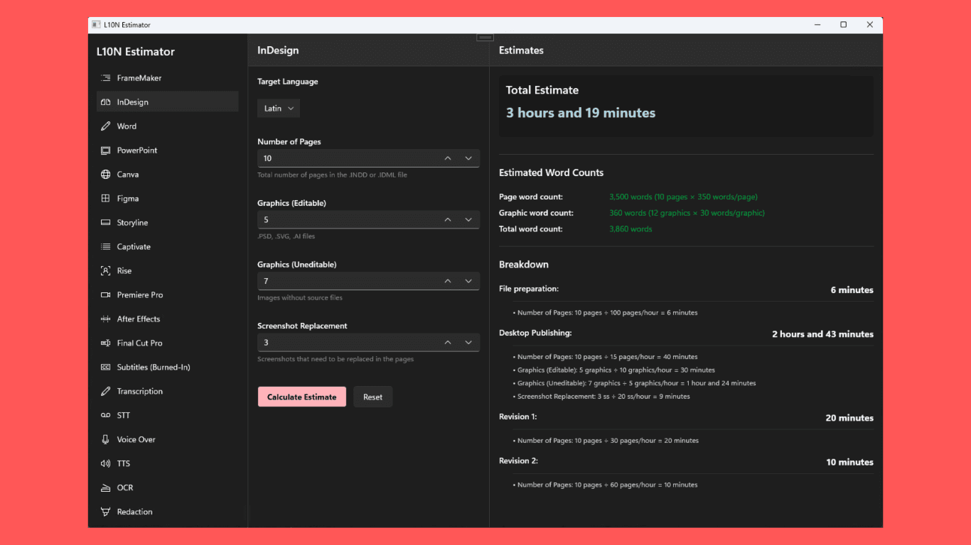Open the Premiere Pro estimator icon
971x545 pixels.
[x=104, y=294]
